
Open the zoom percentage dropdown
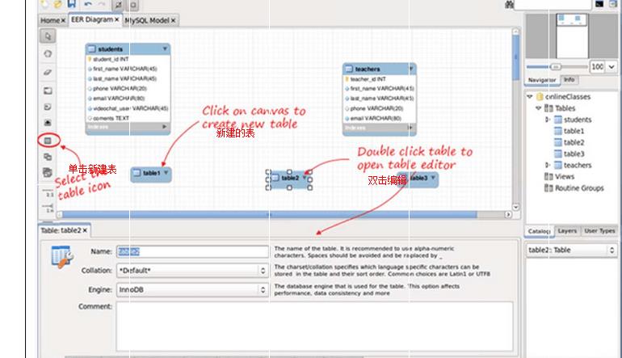pyautogui.click(x=612, y=67)
